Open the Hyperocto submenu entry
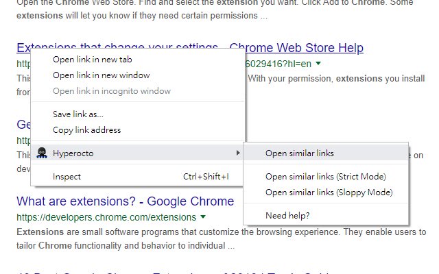This screenshot has height=274, width=439. 137,153
